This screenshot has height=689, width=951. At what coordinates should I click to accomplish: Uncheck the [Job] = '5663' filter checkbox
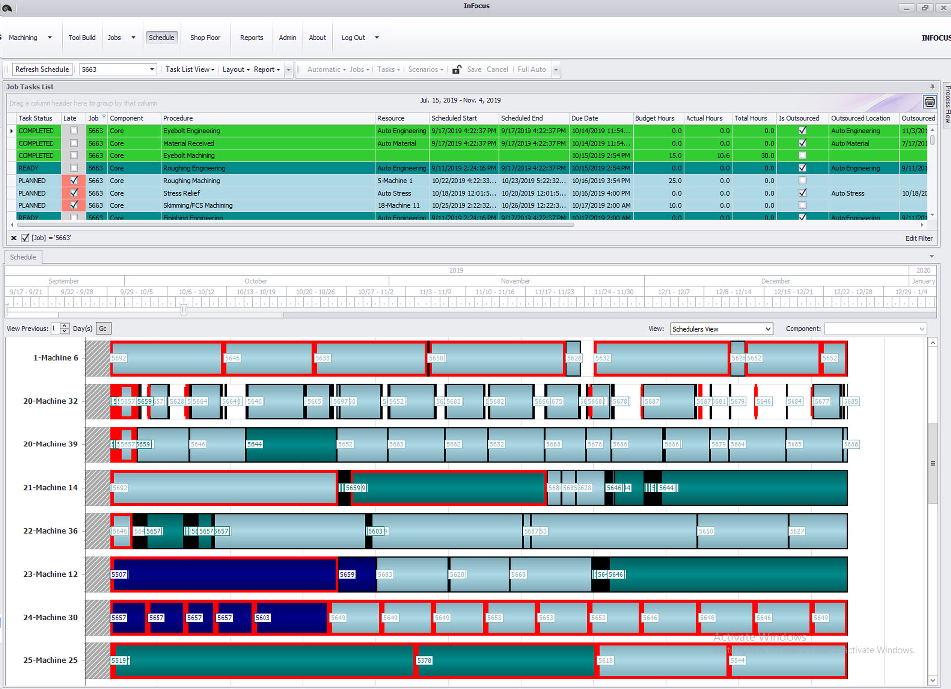coord(25,238)
